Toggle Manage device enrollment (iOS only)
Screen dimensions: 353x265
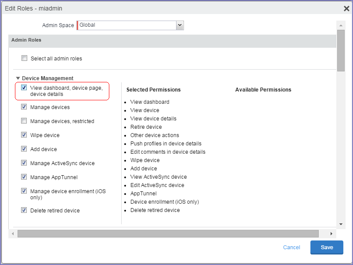coord(24,191)
